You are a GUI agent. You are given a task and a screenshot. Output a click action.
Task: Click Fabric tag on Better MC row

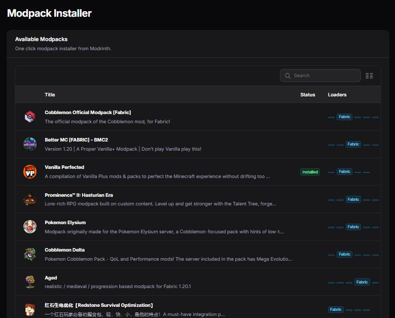point(353,145)
